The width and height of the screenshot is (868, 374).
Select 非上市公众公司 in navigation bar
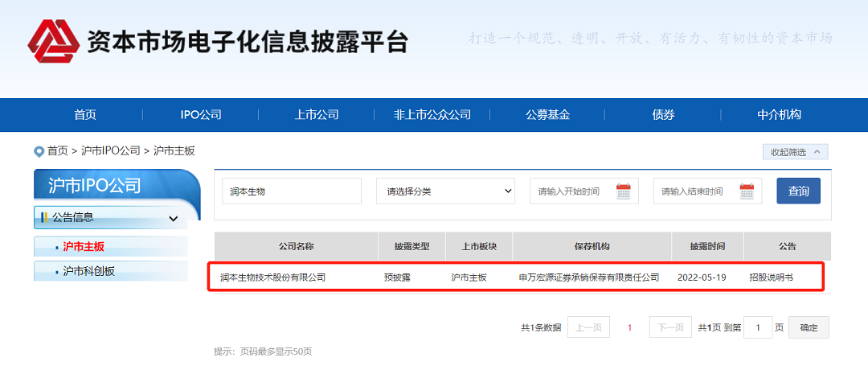tap(432, 115)
